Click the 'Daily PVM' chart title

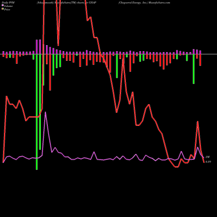8,3
